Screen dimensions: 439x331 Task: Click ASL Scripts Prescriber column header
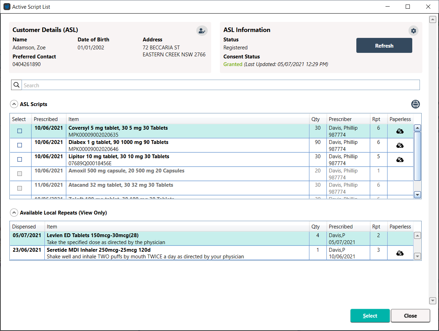(x=348, y=119)
